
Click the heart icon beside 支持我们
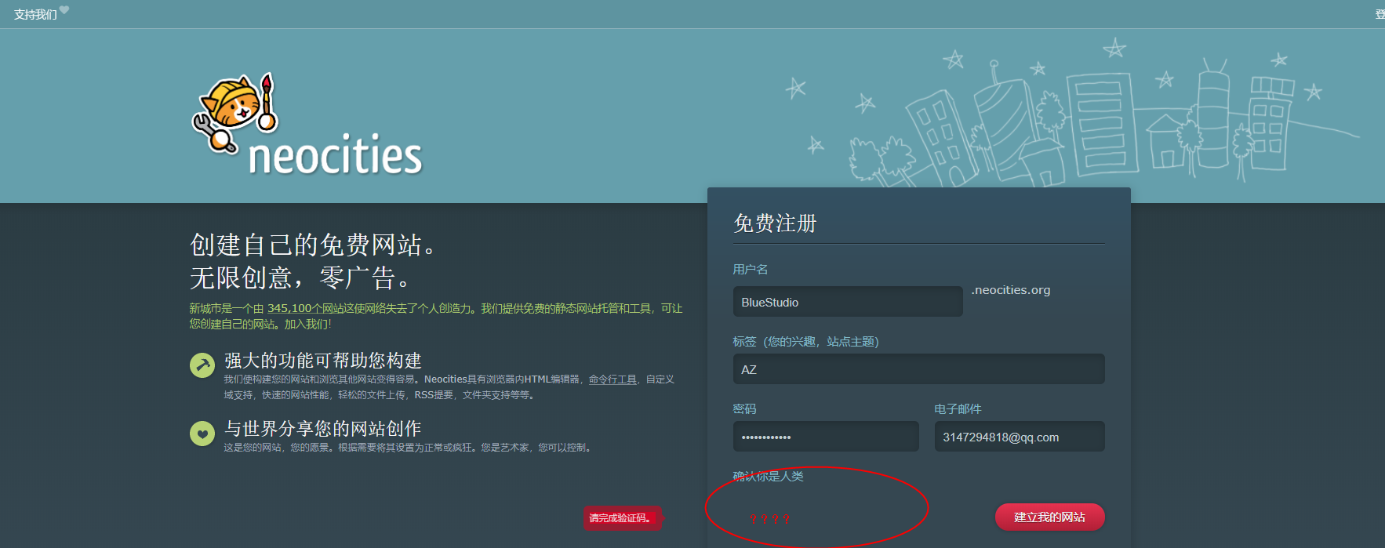tap(64, 10)
